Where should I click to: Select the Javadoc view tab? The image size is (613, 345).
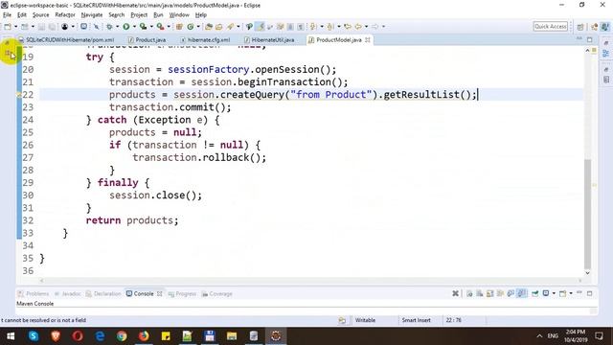click(67, 294)
